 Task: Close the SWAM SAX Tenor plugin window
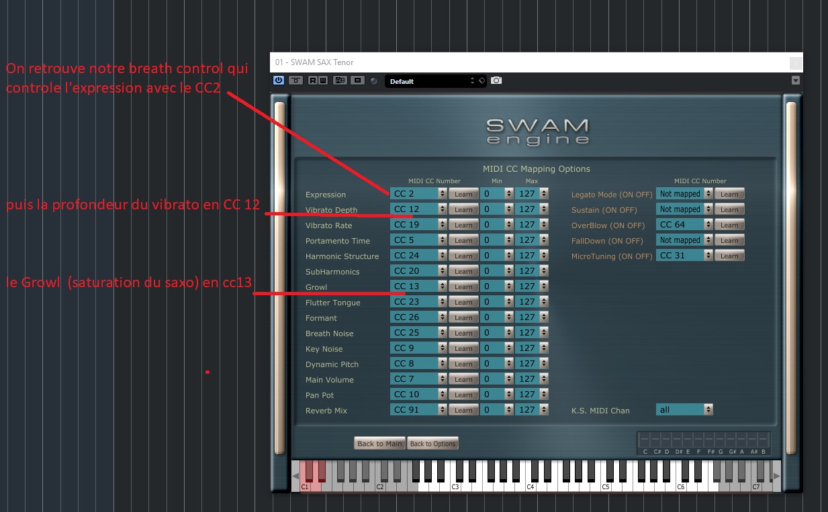click(x=796, y=62)
